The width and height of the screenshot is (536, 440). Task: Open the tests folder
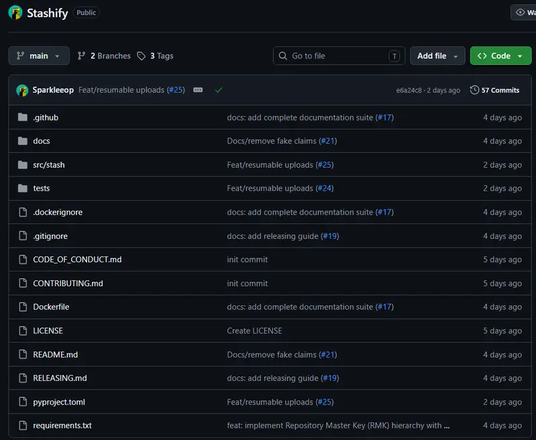pyautogui.click(x=42, y=188)
